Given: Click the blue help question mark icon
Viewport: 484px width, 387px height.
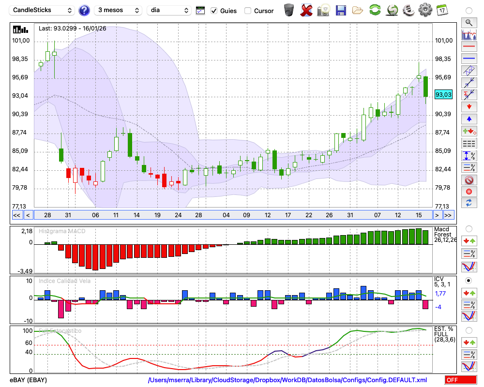Looking at the screenshot, I should [x=84, y=10].
